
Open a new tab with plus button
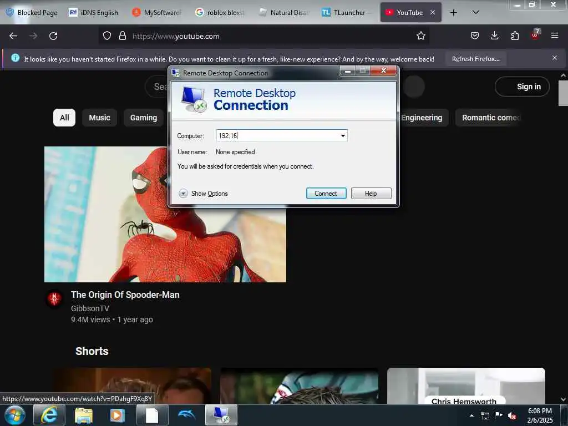(x=453, y=13)
